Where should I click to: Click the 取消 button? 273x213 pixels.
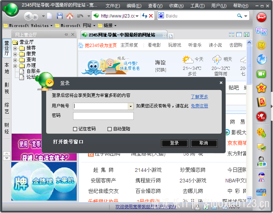pyautogui.click(x=204, y=143)
